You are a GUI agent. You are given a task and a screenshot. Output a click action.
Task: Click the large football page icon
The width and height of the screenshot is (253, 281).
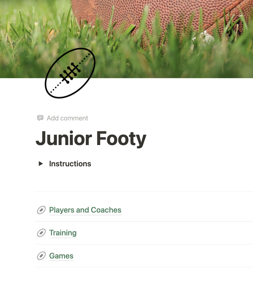70,73
